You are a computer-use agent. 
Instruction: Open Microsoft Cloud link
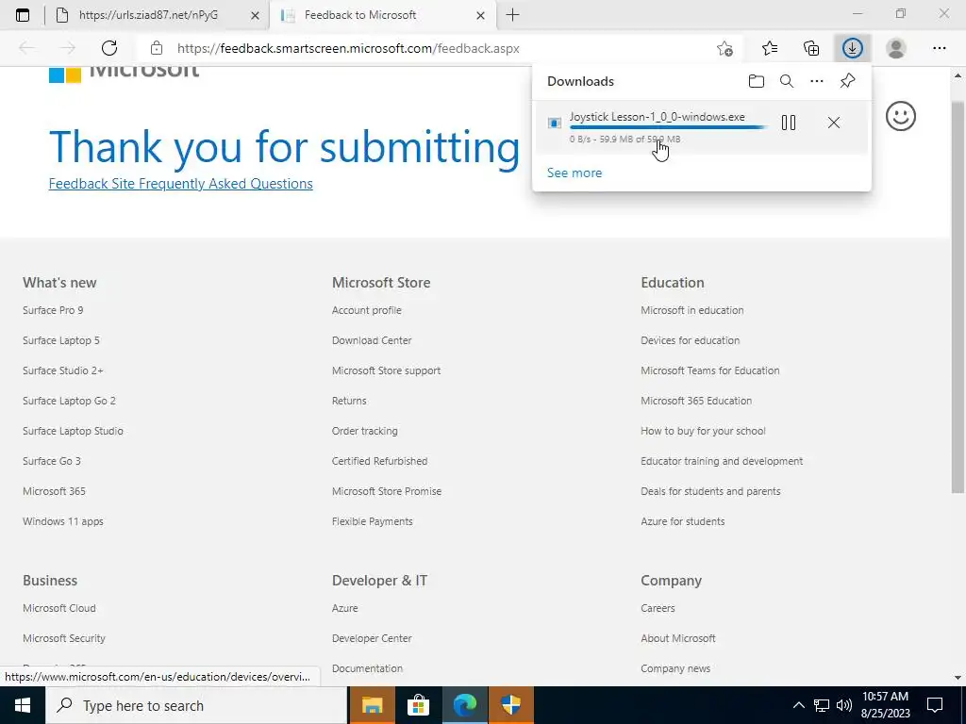(x=59, y=608)
